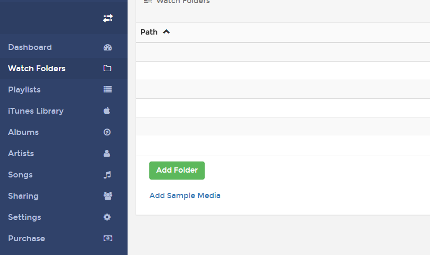Click the sidebar collapse arrows icon
The height and width of the screenshot is (255, 430).
pyautogui.click(x=108, y=19)
